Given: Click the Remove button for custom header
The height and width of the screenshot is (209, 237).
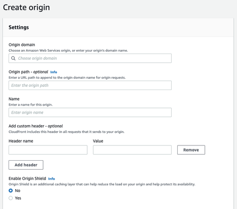Looking at the screenshot, I should [191, 150].
